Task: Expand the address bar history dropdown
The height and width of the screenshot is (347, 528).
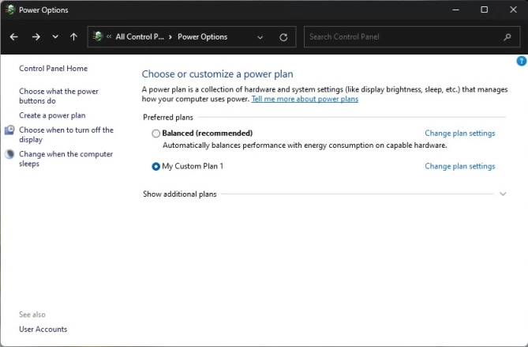Action: [x=260, y=37]
